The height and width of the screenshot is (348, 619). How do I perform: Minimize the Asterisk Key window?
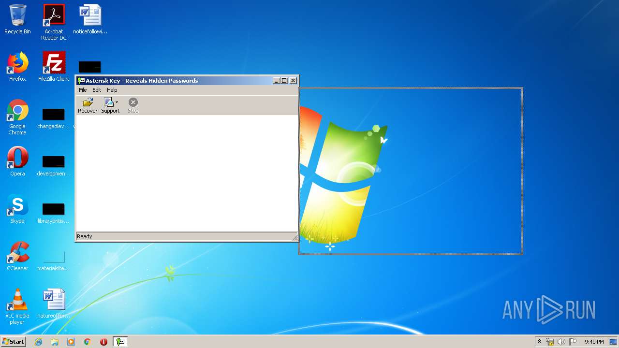(x=276, y=81)
